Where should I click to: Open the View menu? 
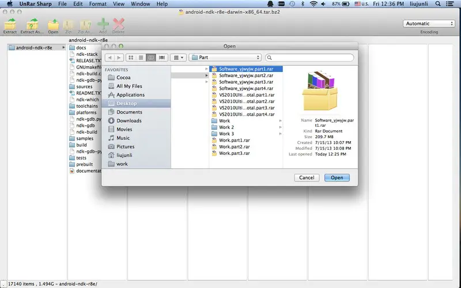(x=119, y=4)
